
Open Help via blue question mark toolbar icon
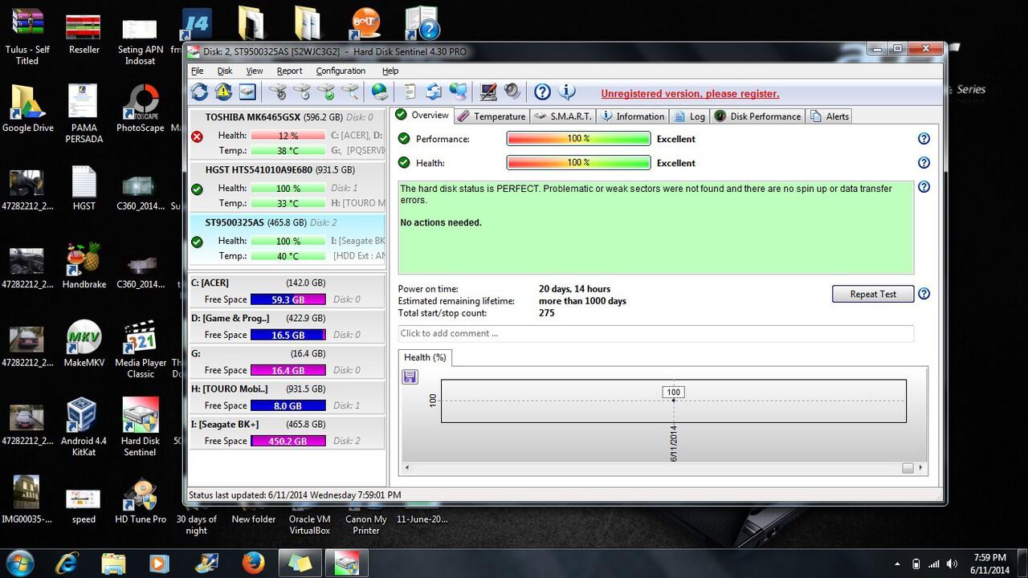point(542,92)
